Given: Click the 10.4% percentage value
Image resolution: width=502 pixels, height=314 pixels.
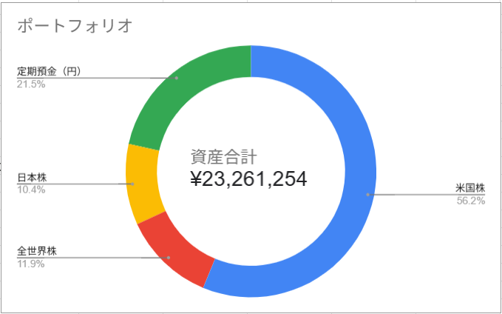Looking at the screenshot, I should [x=30, y=190].
